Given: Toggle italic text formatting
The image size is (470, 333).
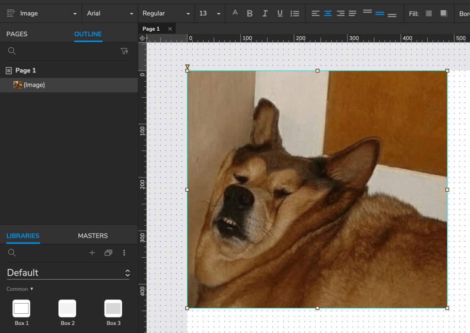Looking at the screenshot, I should [265, 14].
